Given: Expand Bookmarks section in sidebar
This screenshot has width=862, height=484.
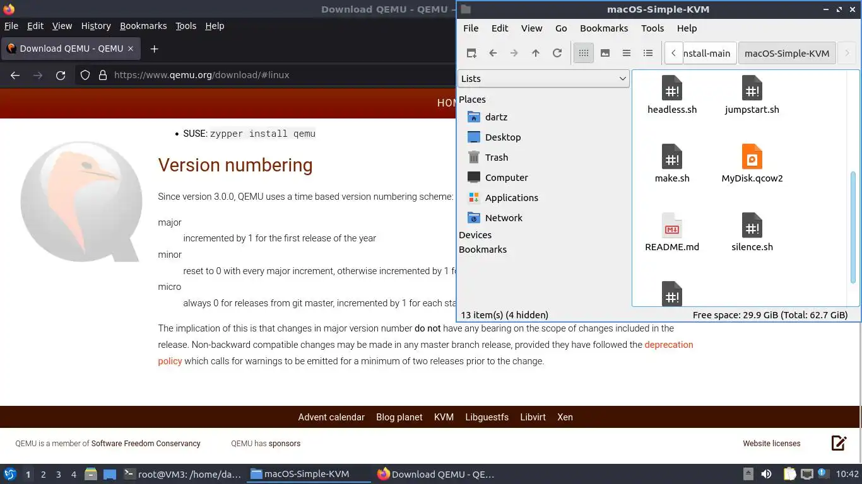Looking at the screenshot, I should coord(483,250).
